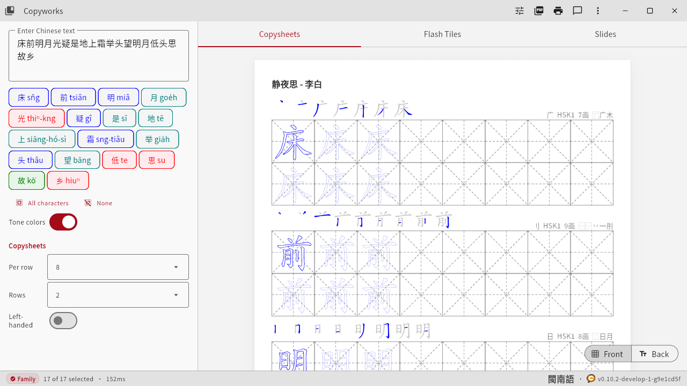Open the settings sliders icon
The width and height of the screenshot is (687, 386).
pos(519,11)
